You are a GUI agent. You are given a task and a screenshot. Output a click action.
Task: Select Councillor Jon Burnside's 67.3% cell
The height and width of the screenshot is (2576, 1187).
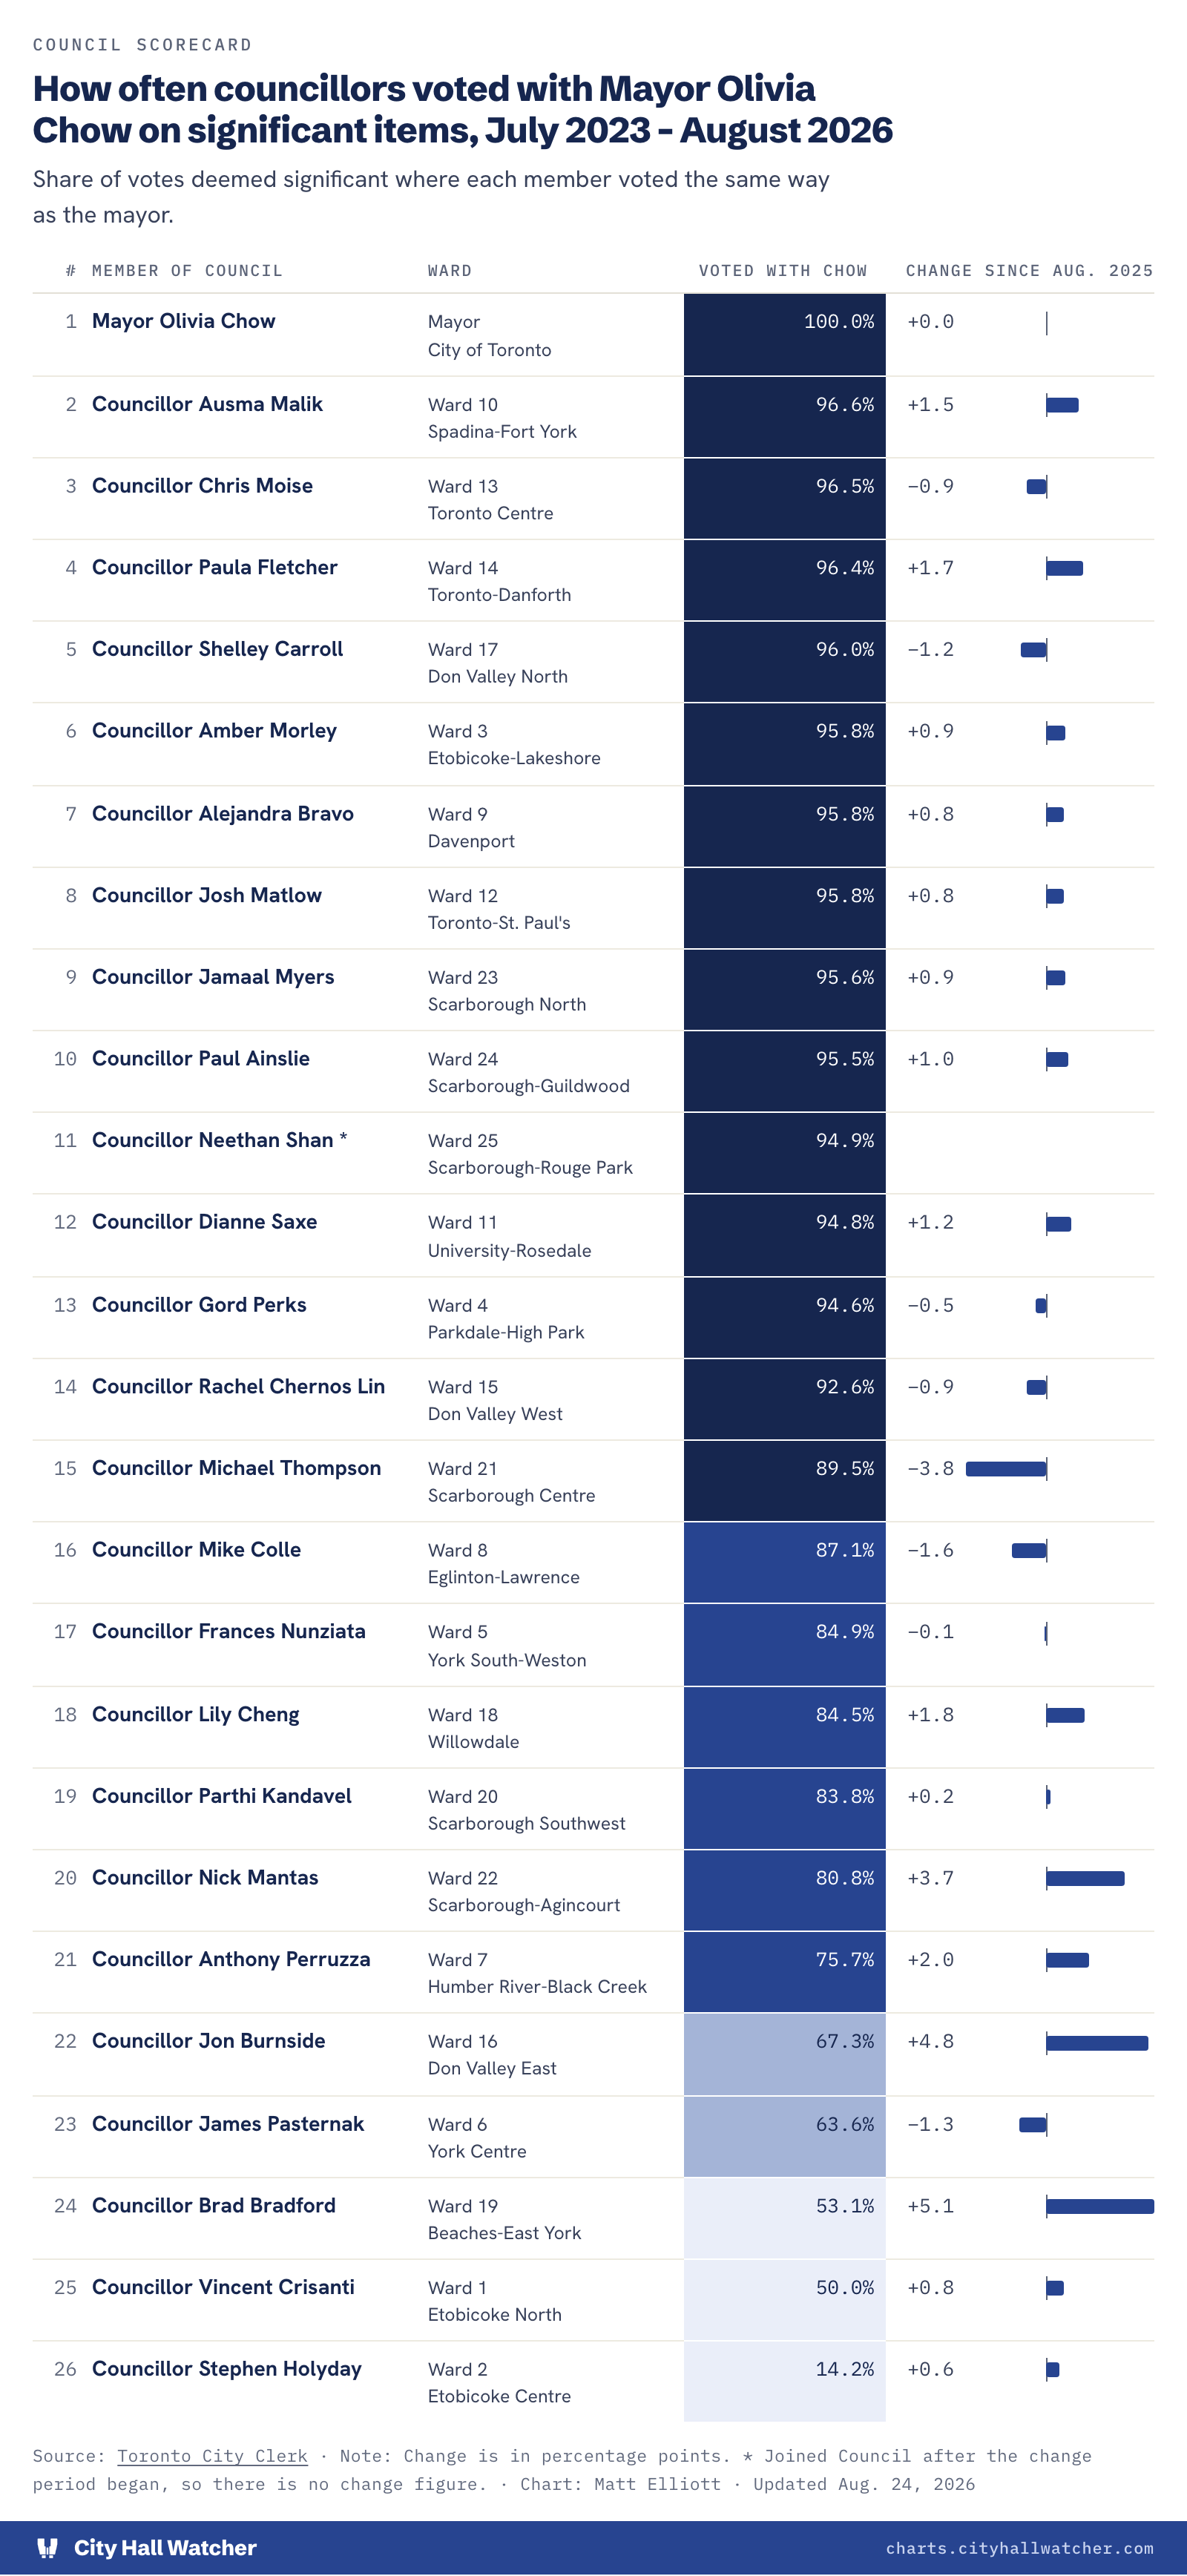pyautogui.click(x=785, y=2054)
